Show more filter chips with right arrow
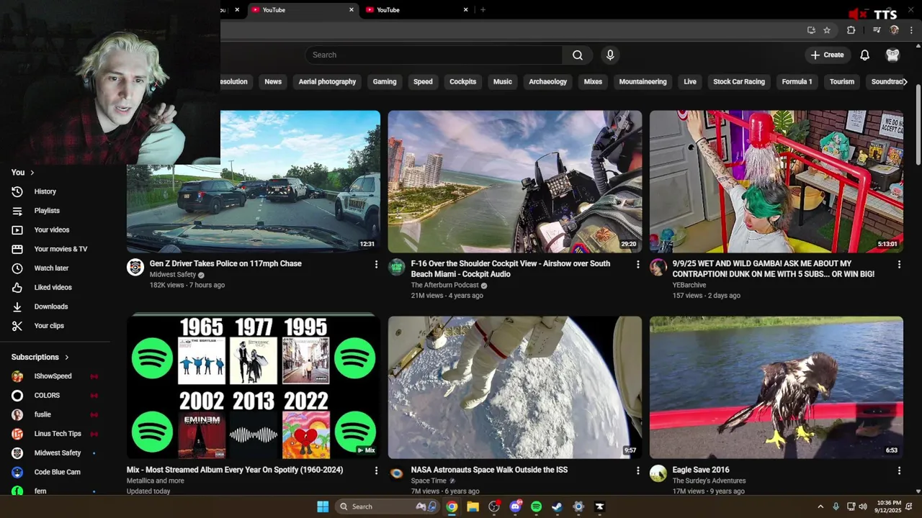This screenshot has width=922, height=518. point(905,81)
